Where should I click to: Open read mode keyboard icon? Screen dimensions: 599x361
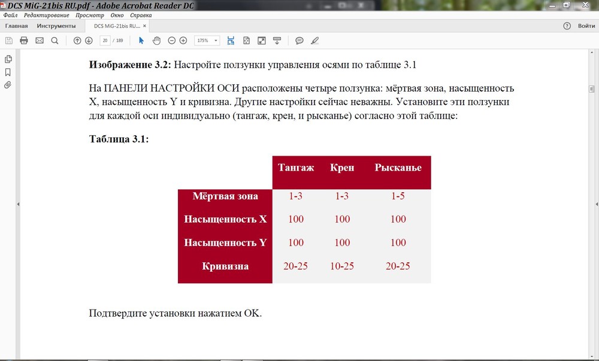pos(277,41)
